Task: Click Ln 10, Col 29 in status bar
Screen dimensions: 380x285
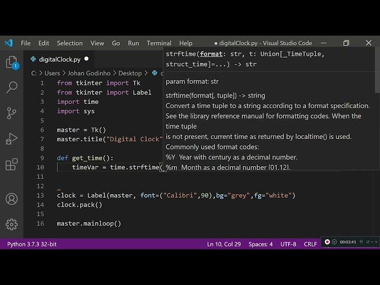Action: pos(224,244)
